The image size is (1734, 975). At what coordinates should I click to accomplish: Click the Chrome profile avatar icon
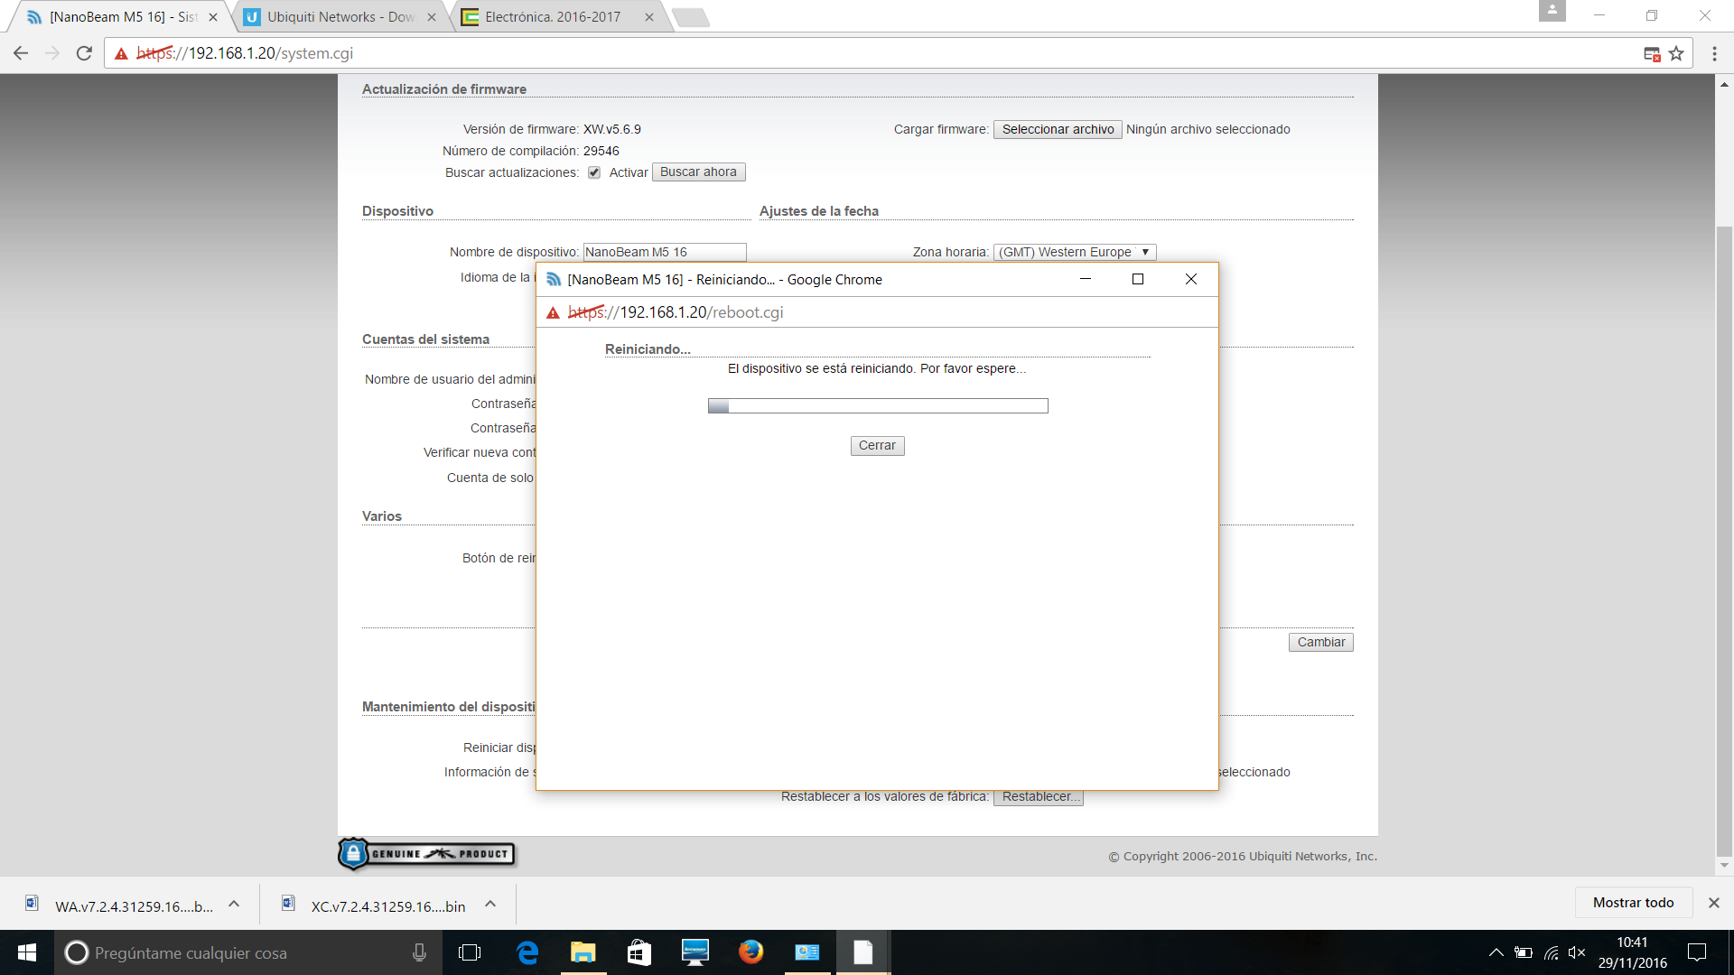pos(1552,11)
